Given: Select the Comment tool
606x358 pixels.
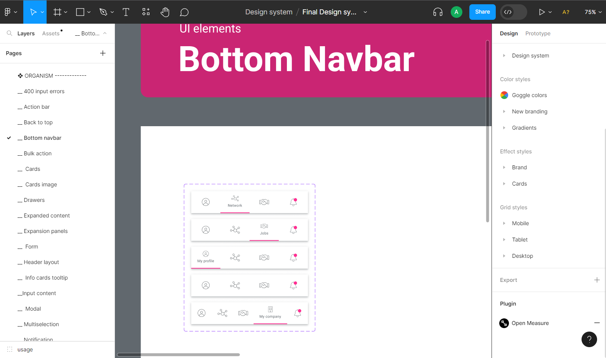Looking at the screenshot, I should [184, 12].
